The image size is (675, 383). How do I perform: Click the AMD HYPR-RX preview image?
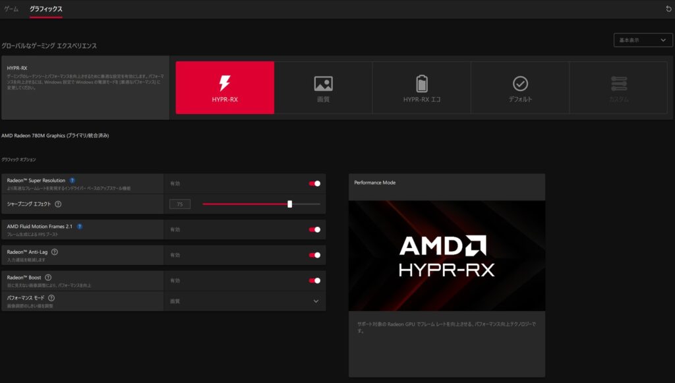pyautogui.click(x=447, y=256)
